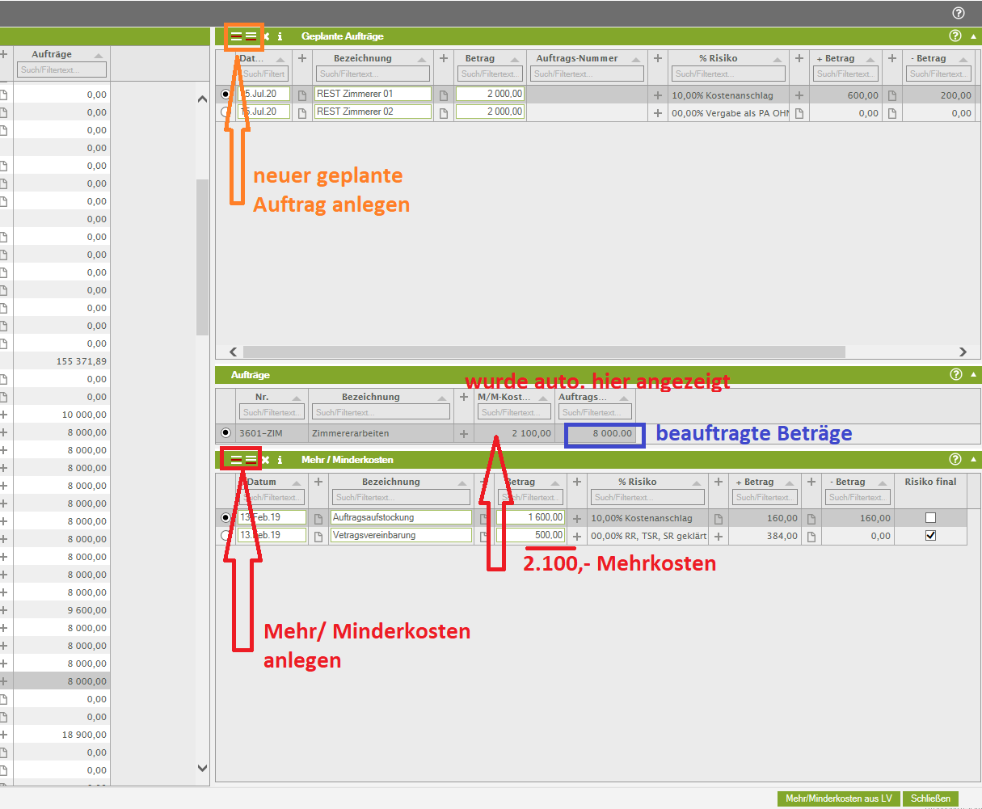This screenshot has height=809, width=982.
Task: Collapse the Geplante Aufträge panel with its triangle
Action: pos(972,36)
